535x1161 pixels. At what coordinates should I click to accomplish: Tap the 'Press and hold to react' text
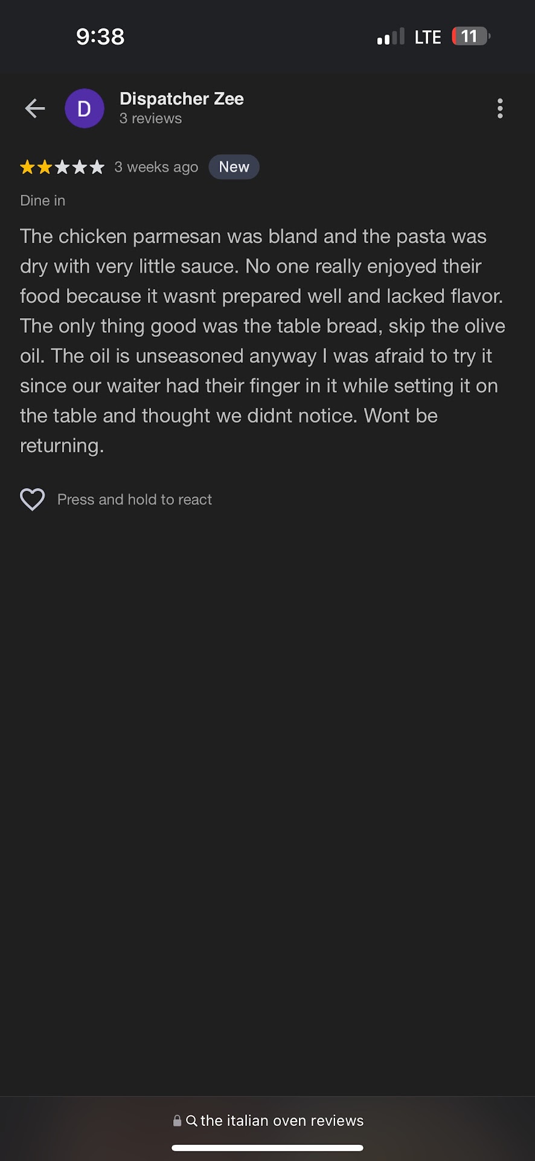135,499
